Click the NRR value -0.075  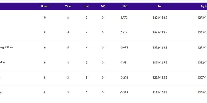(124, 48)
